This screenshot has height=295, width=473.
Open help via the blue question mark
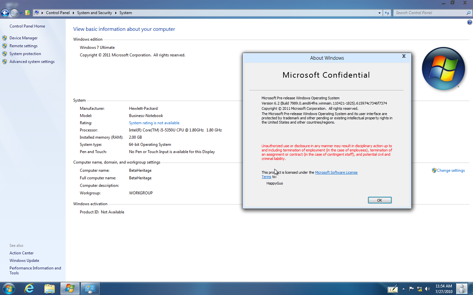tap(469, 22)
